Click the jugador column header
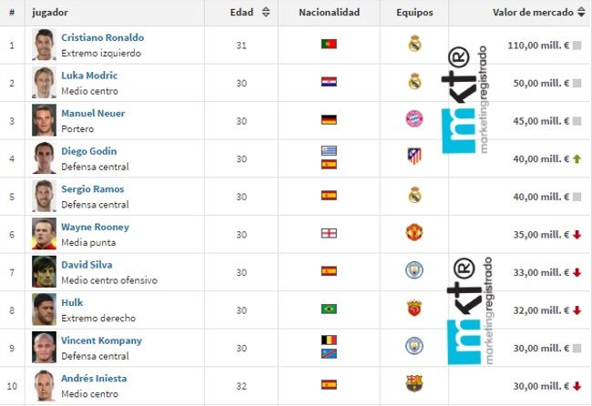This screenshot has height=406, width=592. coord(50,13)
